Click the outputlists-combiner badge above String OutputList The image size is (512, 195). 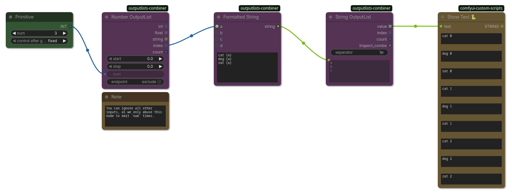click(x=372, y=8)
